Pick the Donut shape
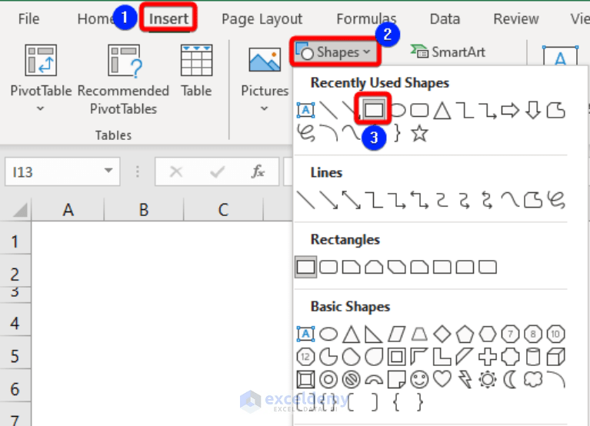590x426 pixels. point(328,380)
